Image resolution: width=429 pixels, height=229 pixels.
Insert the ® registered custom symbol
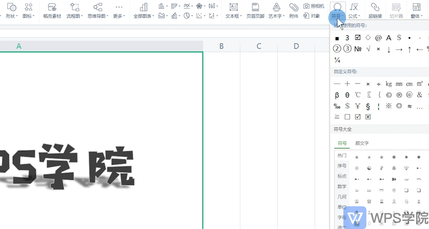coord(399,95)
